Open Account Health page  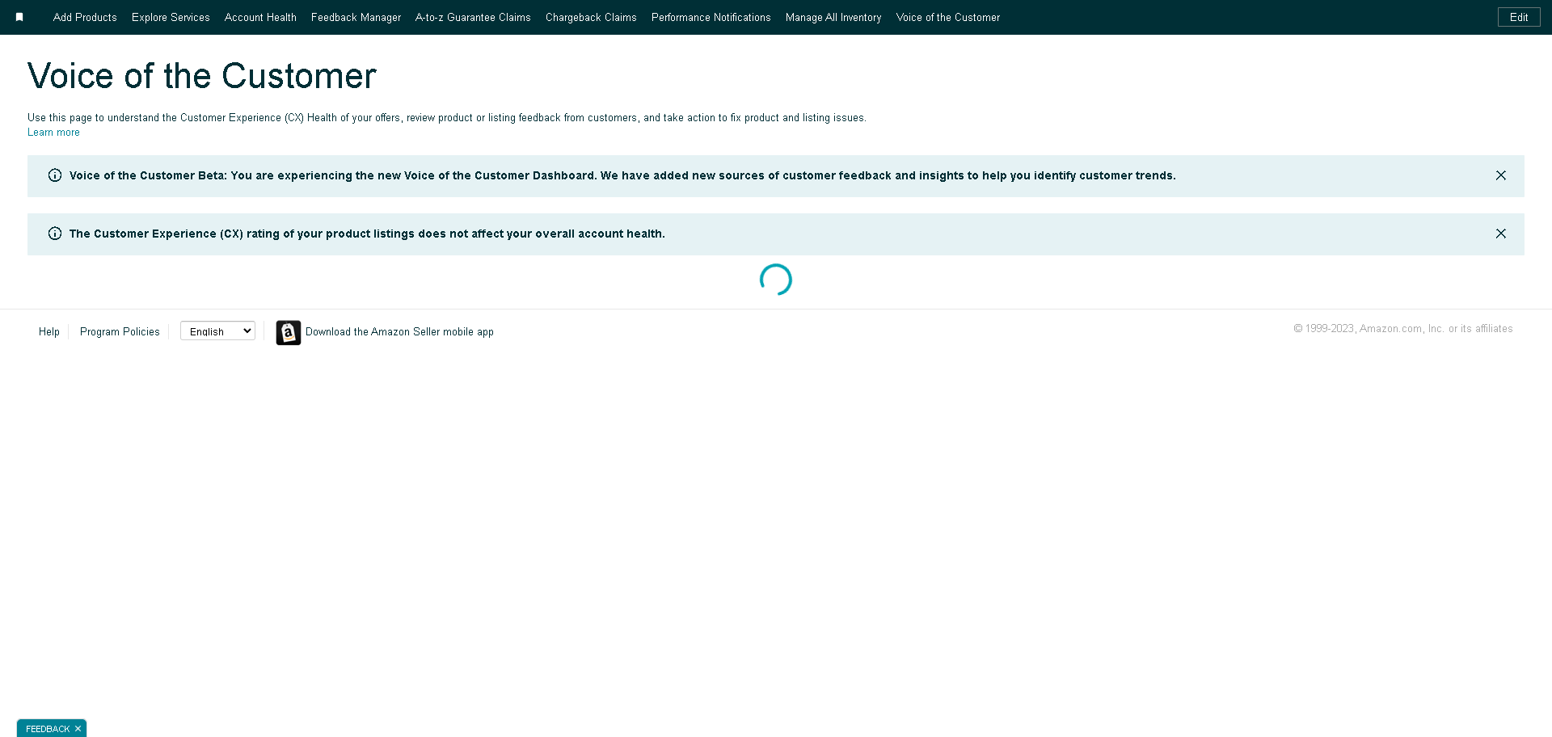[260, 17]
